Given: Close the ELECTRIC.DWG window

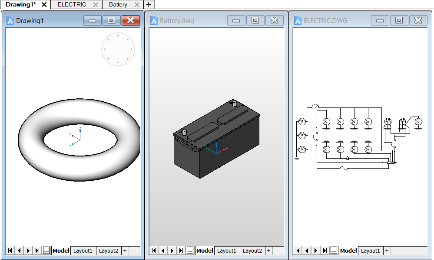Looking at the screenshot, I should (418, 20).
